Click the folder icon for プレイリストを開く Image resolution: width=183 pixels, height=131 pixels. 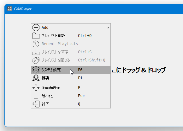tap(36, 36)
